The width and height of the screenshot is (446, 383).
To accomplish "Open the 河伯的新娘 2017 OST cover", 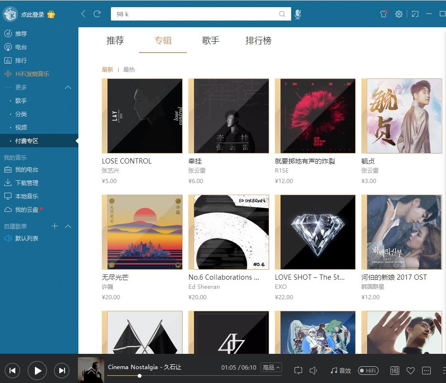I will [x=402, y=232].
